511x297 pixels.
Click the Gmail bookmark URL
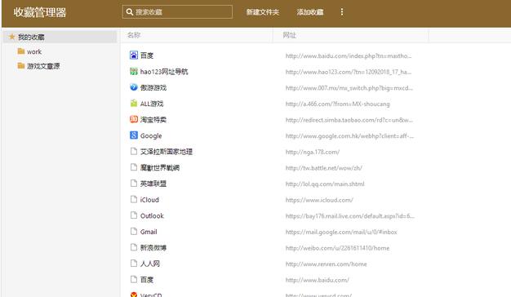pos(341,232)
